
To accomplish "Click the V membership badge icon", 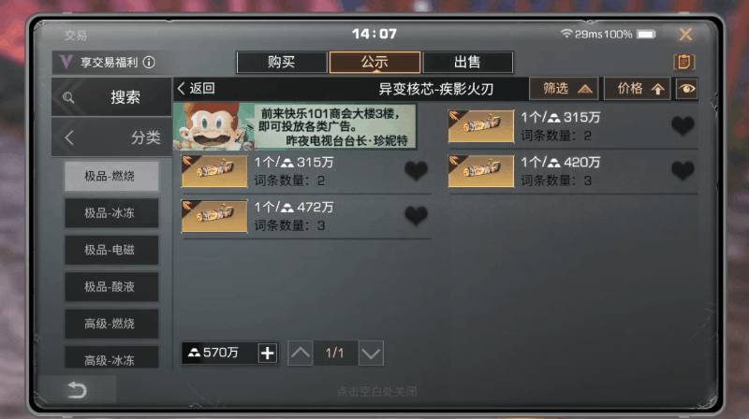I will (x=66, y=62).
